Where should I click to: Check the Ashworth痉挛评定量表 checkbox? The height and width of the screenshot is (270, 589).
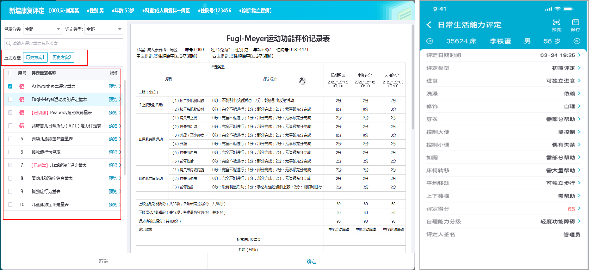coord(10,86)
